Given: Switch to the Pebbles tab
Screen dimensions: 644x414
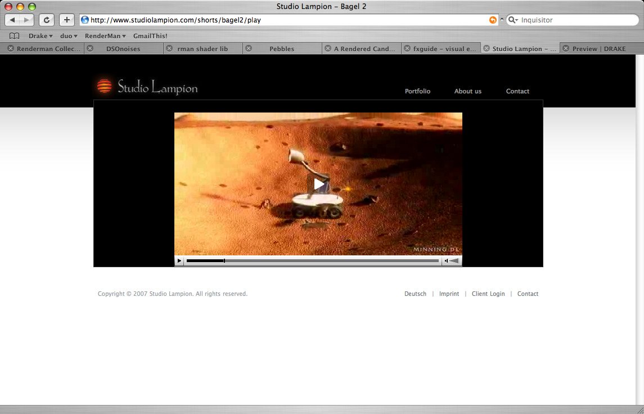Looking at the screenshot, I should click(x=282, y=48).
